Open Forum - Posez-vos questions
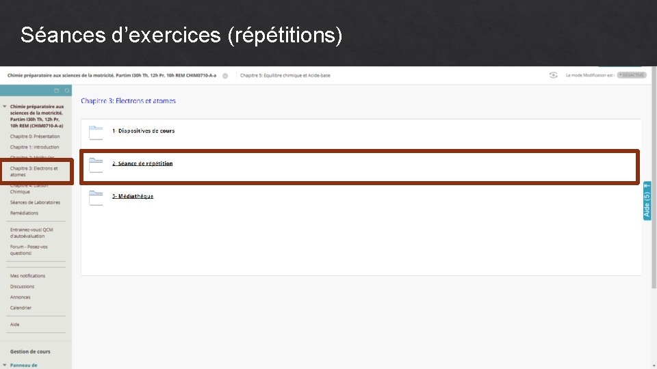Image resolution: width=657 pixels, height=369 pixels. point(29,249)
